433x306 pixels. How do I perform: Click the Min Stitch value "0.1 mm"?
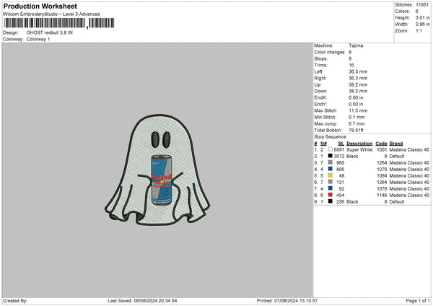(x=357, y=117)
